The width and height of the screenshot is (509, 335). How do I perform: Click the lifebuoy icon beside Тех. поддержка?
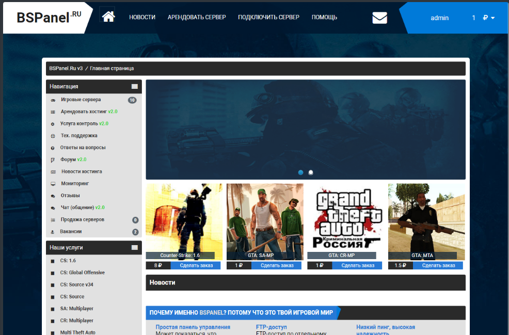point(53,136)
